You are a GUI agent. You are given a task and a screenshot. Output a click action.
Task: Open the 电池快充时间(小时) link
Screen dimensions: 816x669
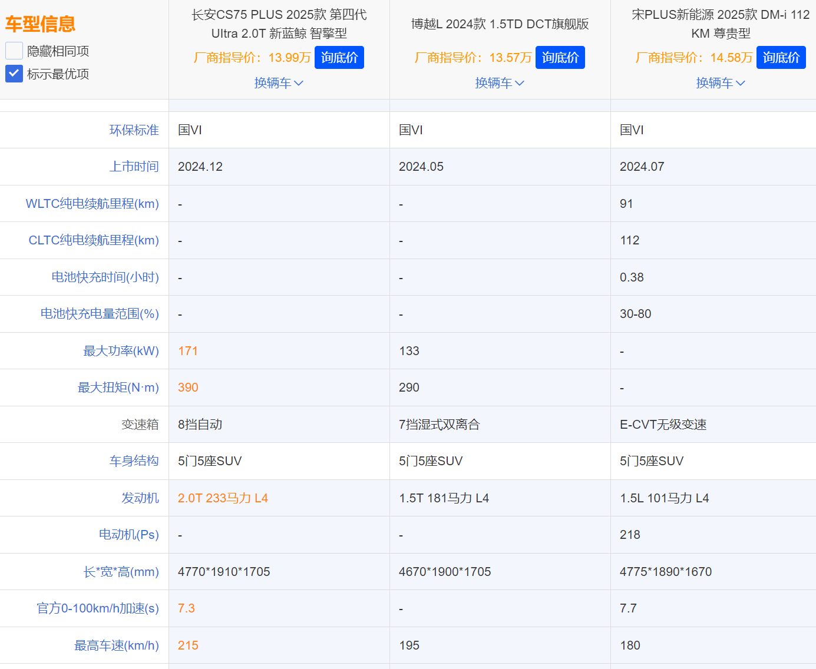click(105, 277)
